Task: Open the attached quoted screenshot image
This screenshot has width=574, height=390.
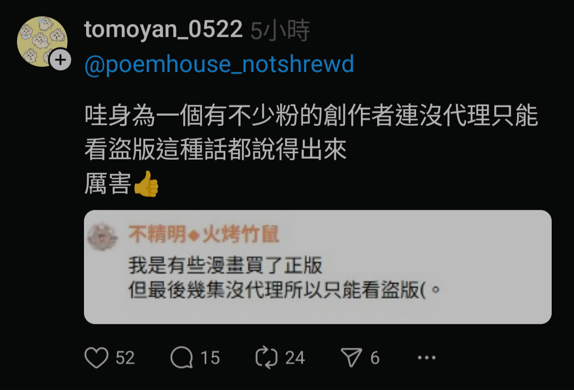Action: 318,267
